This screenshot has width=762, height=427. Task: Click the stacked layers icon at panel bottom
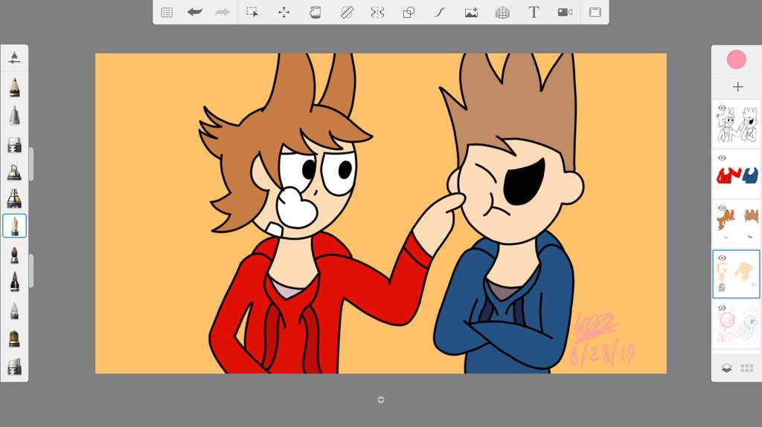point(726,368)
